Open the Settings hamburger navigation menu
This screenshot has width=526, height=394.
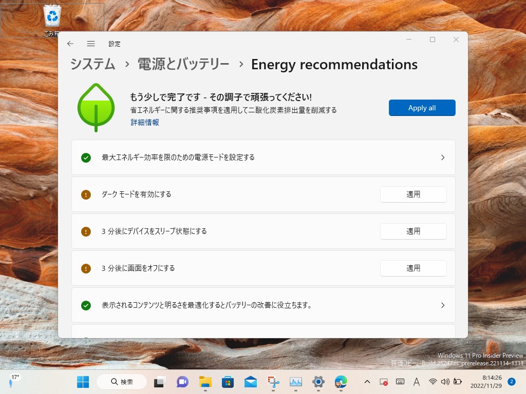(x=91, y=44)
